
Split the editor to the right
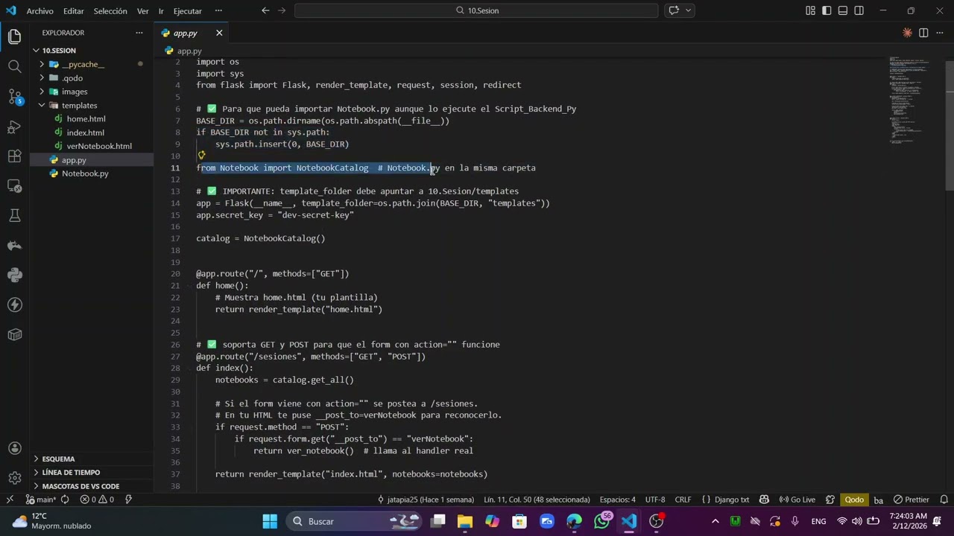[x=923, y=33]
